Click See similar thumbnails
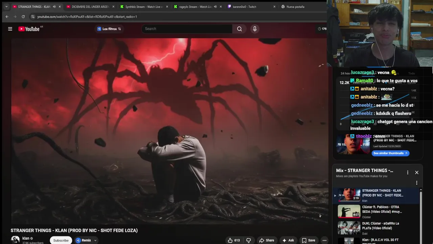The width and height of the screenshot is (433, 244). tap(391, 153)
